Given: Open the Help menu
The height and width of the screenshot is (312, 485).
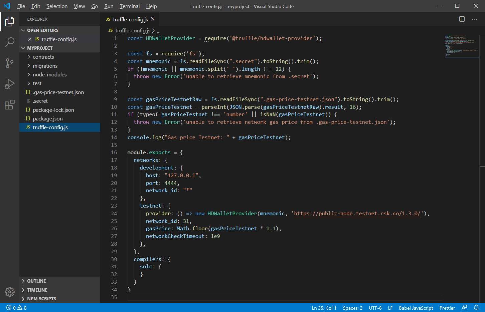Looking at the screenshot, I should coord(151,6).
